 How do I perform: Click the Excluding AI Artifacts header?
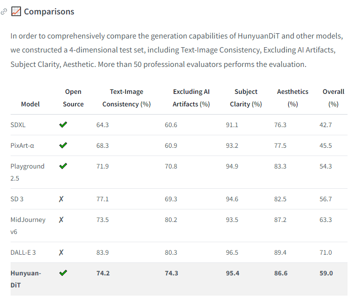[191, 98]
